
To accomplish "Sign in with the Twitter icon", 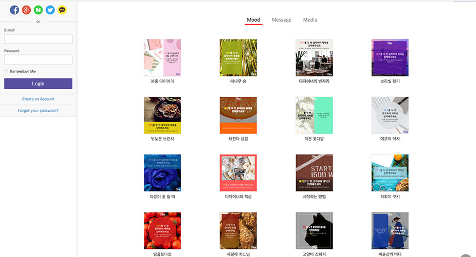I will 50,10.
